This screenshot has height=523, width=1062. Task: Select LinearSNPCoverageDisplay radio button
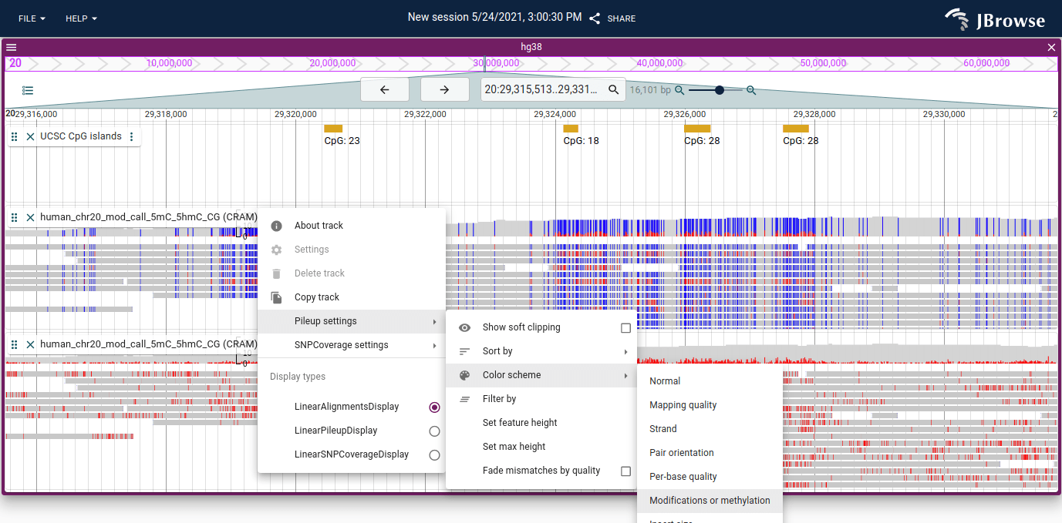tap(434, 454)
